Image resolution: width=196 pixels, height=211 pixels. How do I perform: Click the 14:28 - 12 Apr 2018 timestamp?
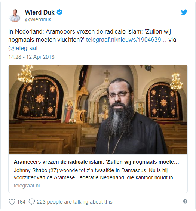[31, 57]
